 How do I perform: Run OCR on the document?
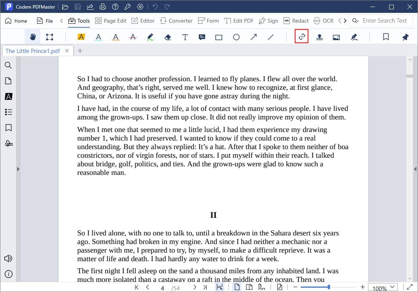[324, 20]
